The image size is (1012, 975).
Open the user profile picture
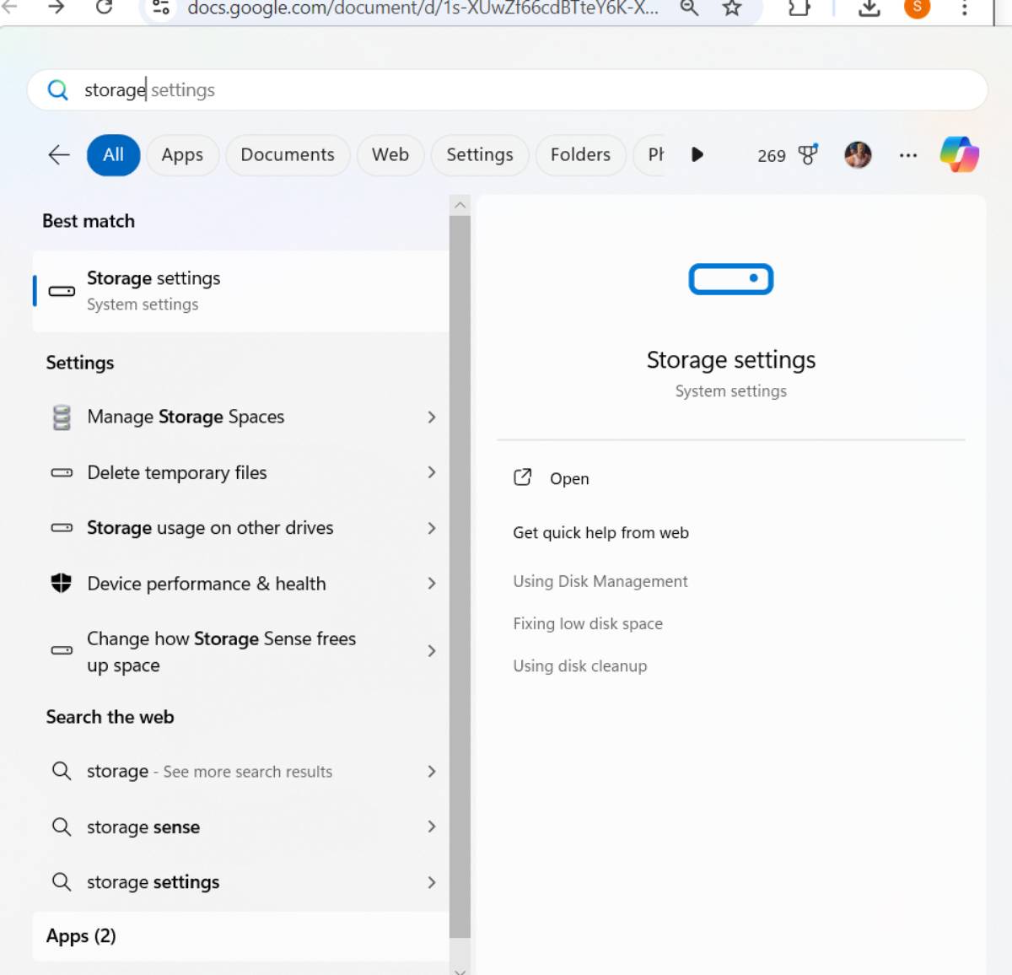pyautogui.click(x=858, y=155)
